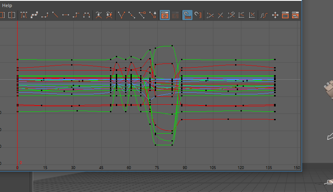Unify tangents on selected keys
This screenshot has height=192, width=333.
(x=132, y=15)
